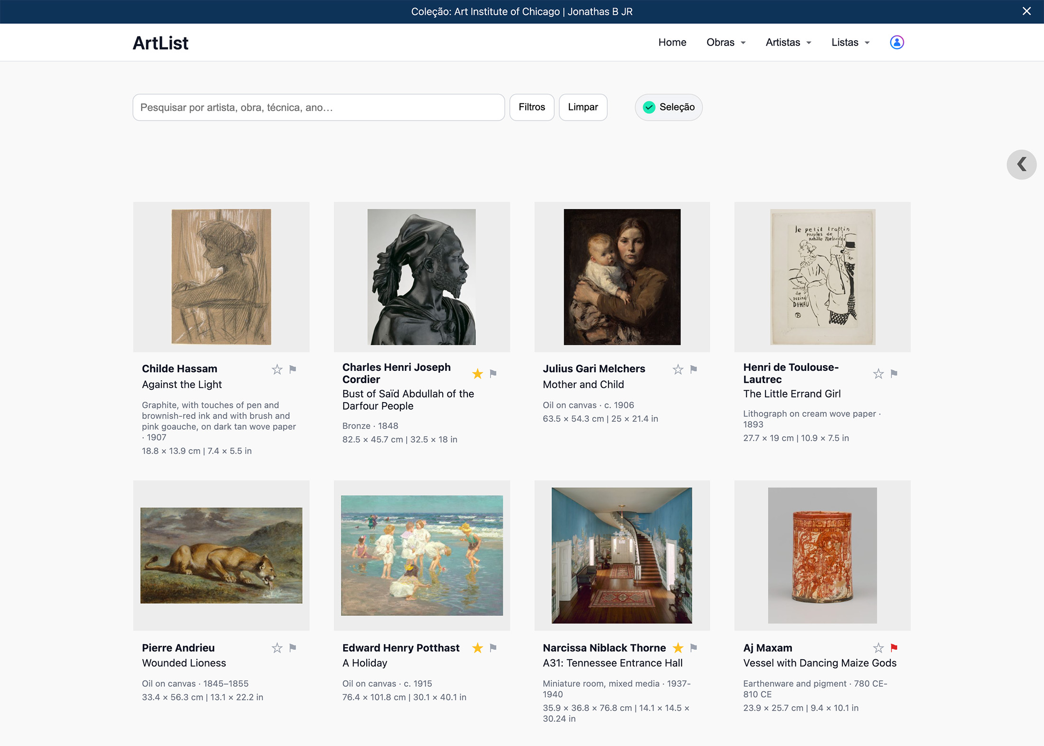
Task: Select the title 'Against the Light'
Action: (182, 384)
